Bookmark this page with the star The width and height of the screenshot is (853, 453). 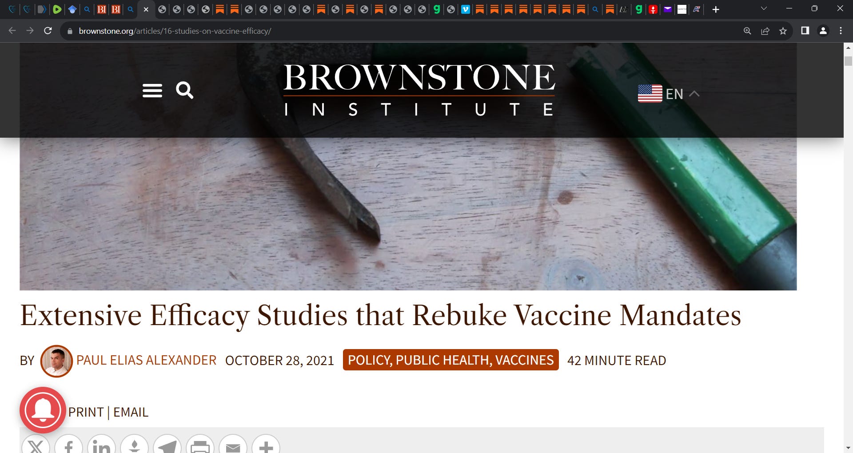pos(783,31)
